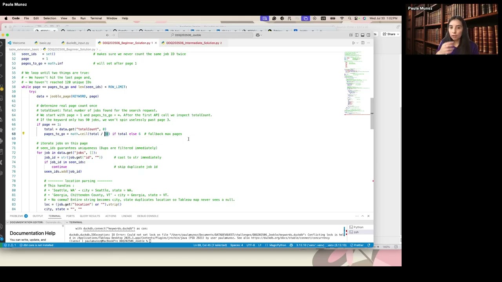Open notifications bell in status bar
The image size is (502, 282).
point(369,245)
